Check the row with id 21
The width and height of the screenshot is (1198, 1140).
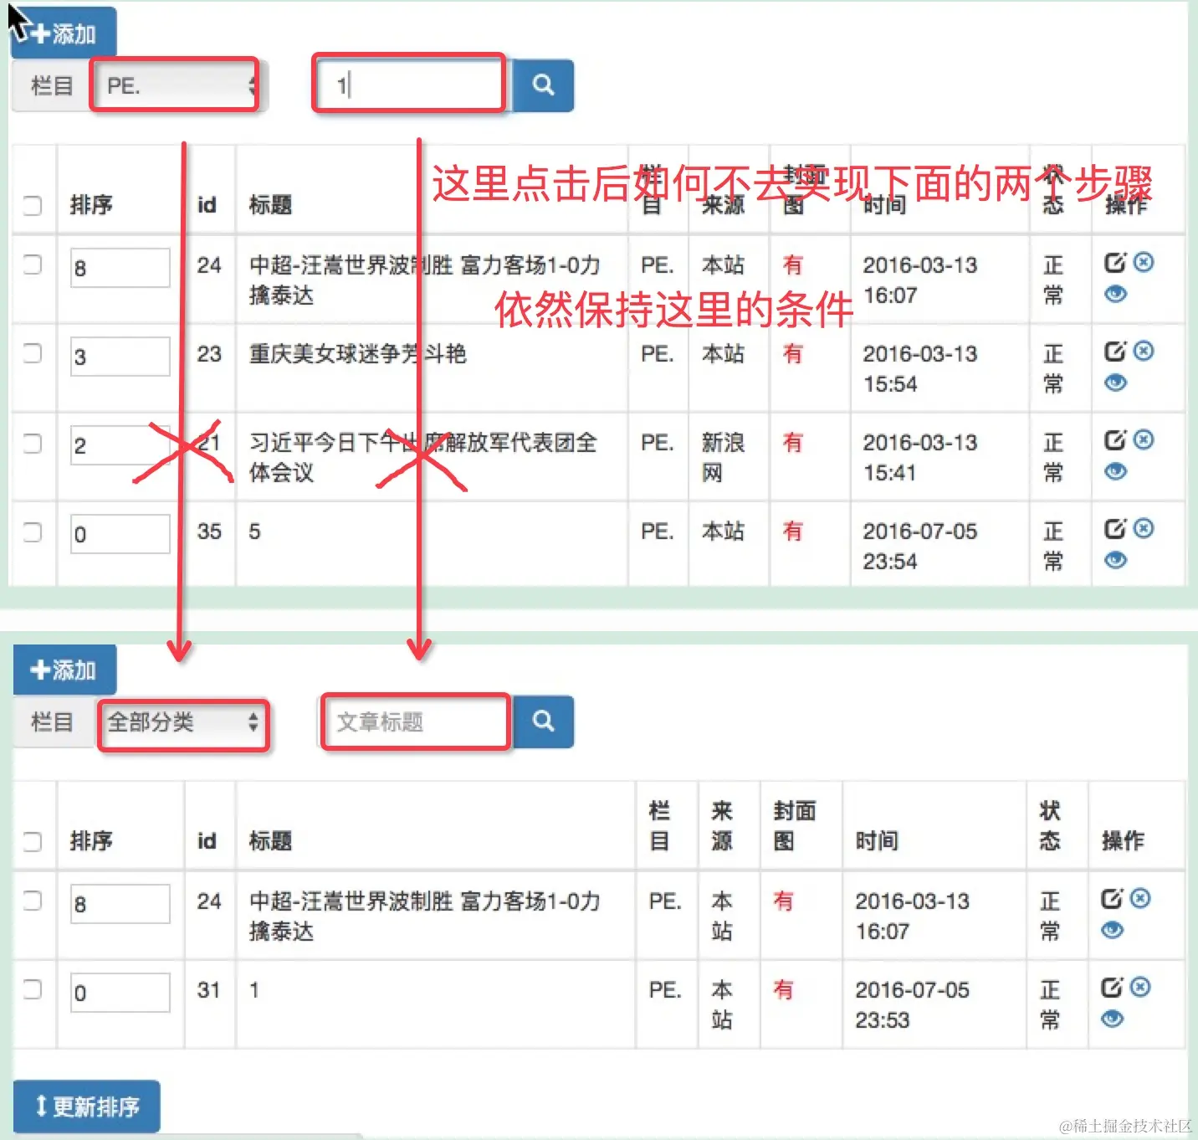(33, 443)
